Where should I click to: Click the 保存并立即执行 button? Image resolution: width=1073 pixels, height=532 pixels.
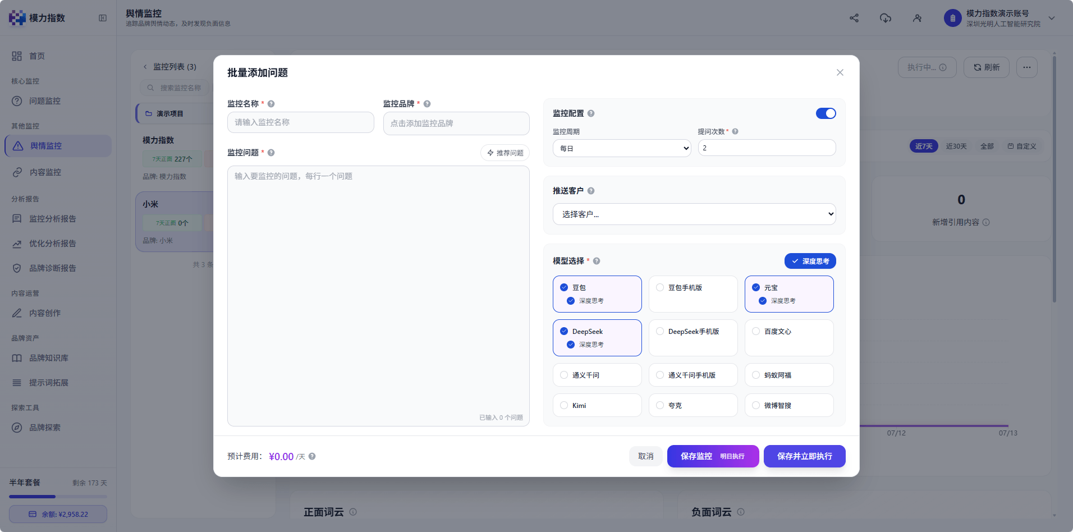tap(804, 456)
